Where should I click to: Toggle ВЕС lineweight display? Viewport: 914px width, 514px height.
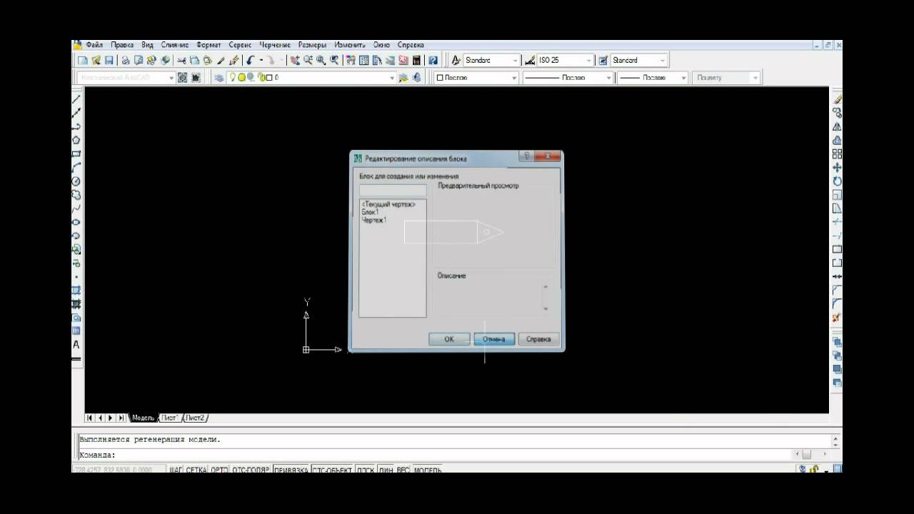pyautogui.click(x=403, y=470)
